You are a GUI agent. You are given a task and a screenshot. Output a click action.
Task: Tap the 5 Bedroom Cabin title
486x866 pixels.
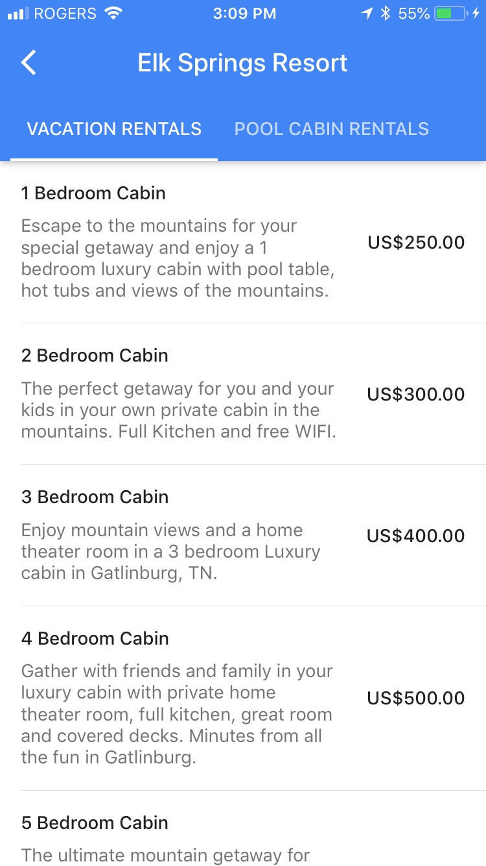coord(95,823)
